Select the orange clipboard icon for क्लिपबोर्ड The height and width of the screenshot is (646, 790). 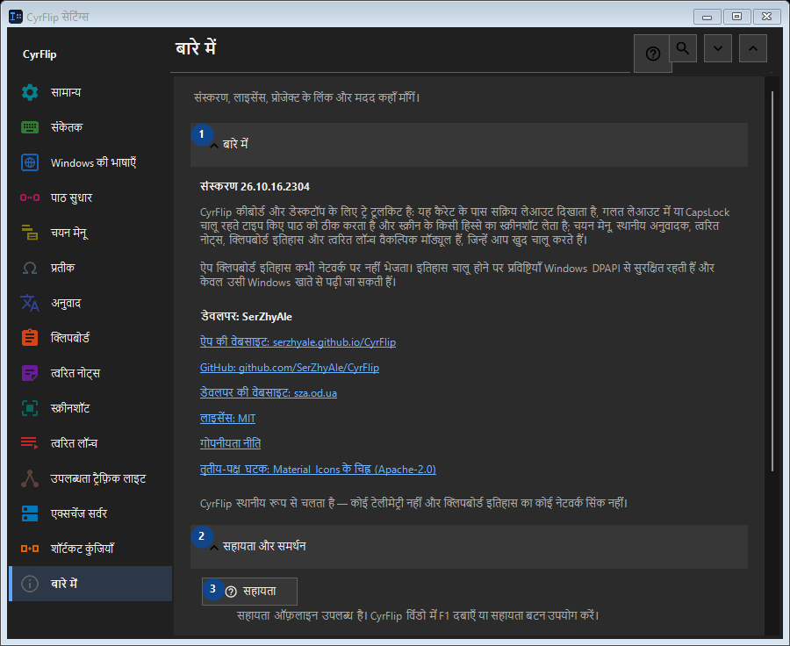(x=30, y=338)
